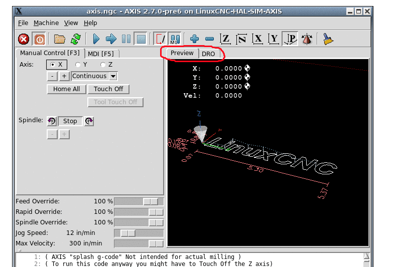Zoom in with the plus icon

pos(194,39)
